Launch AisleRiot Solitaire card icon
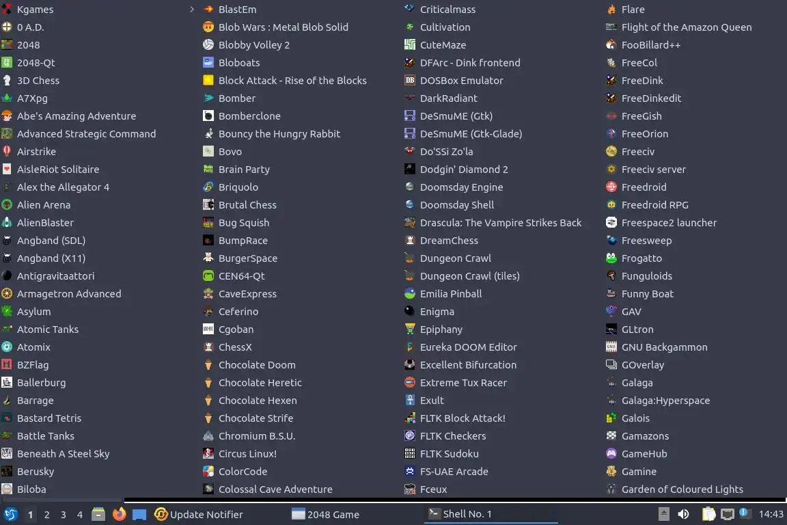This screenshot has width=787, height=525. pos(7,170)
